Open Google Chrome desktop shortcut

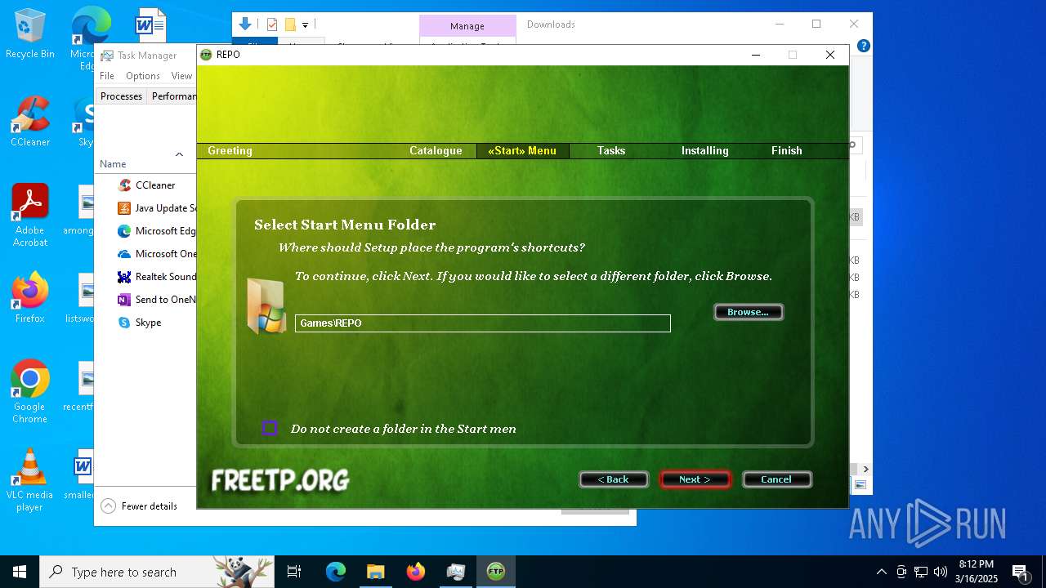(x=30, y=392)
